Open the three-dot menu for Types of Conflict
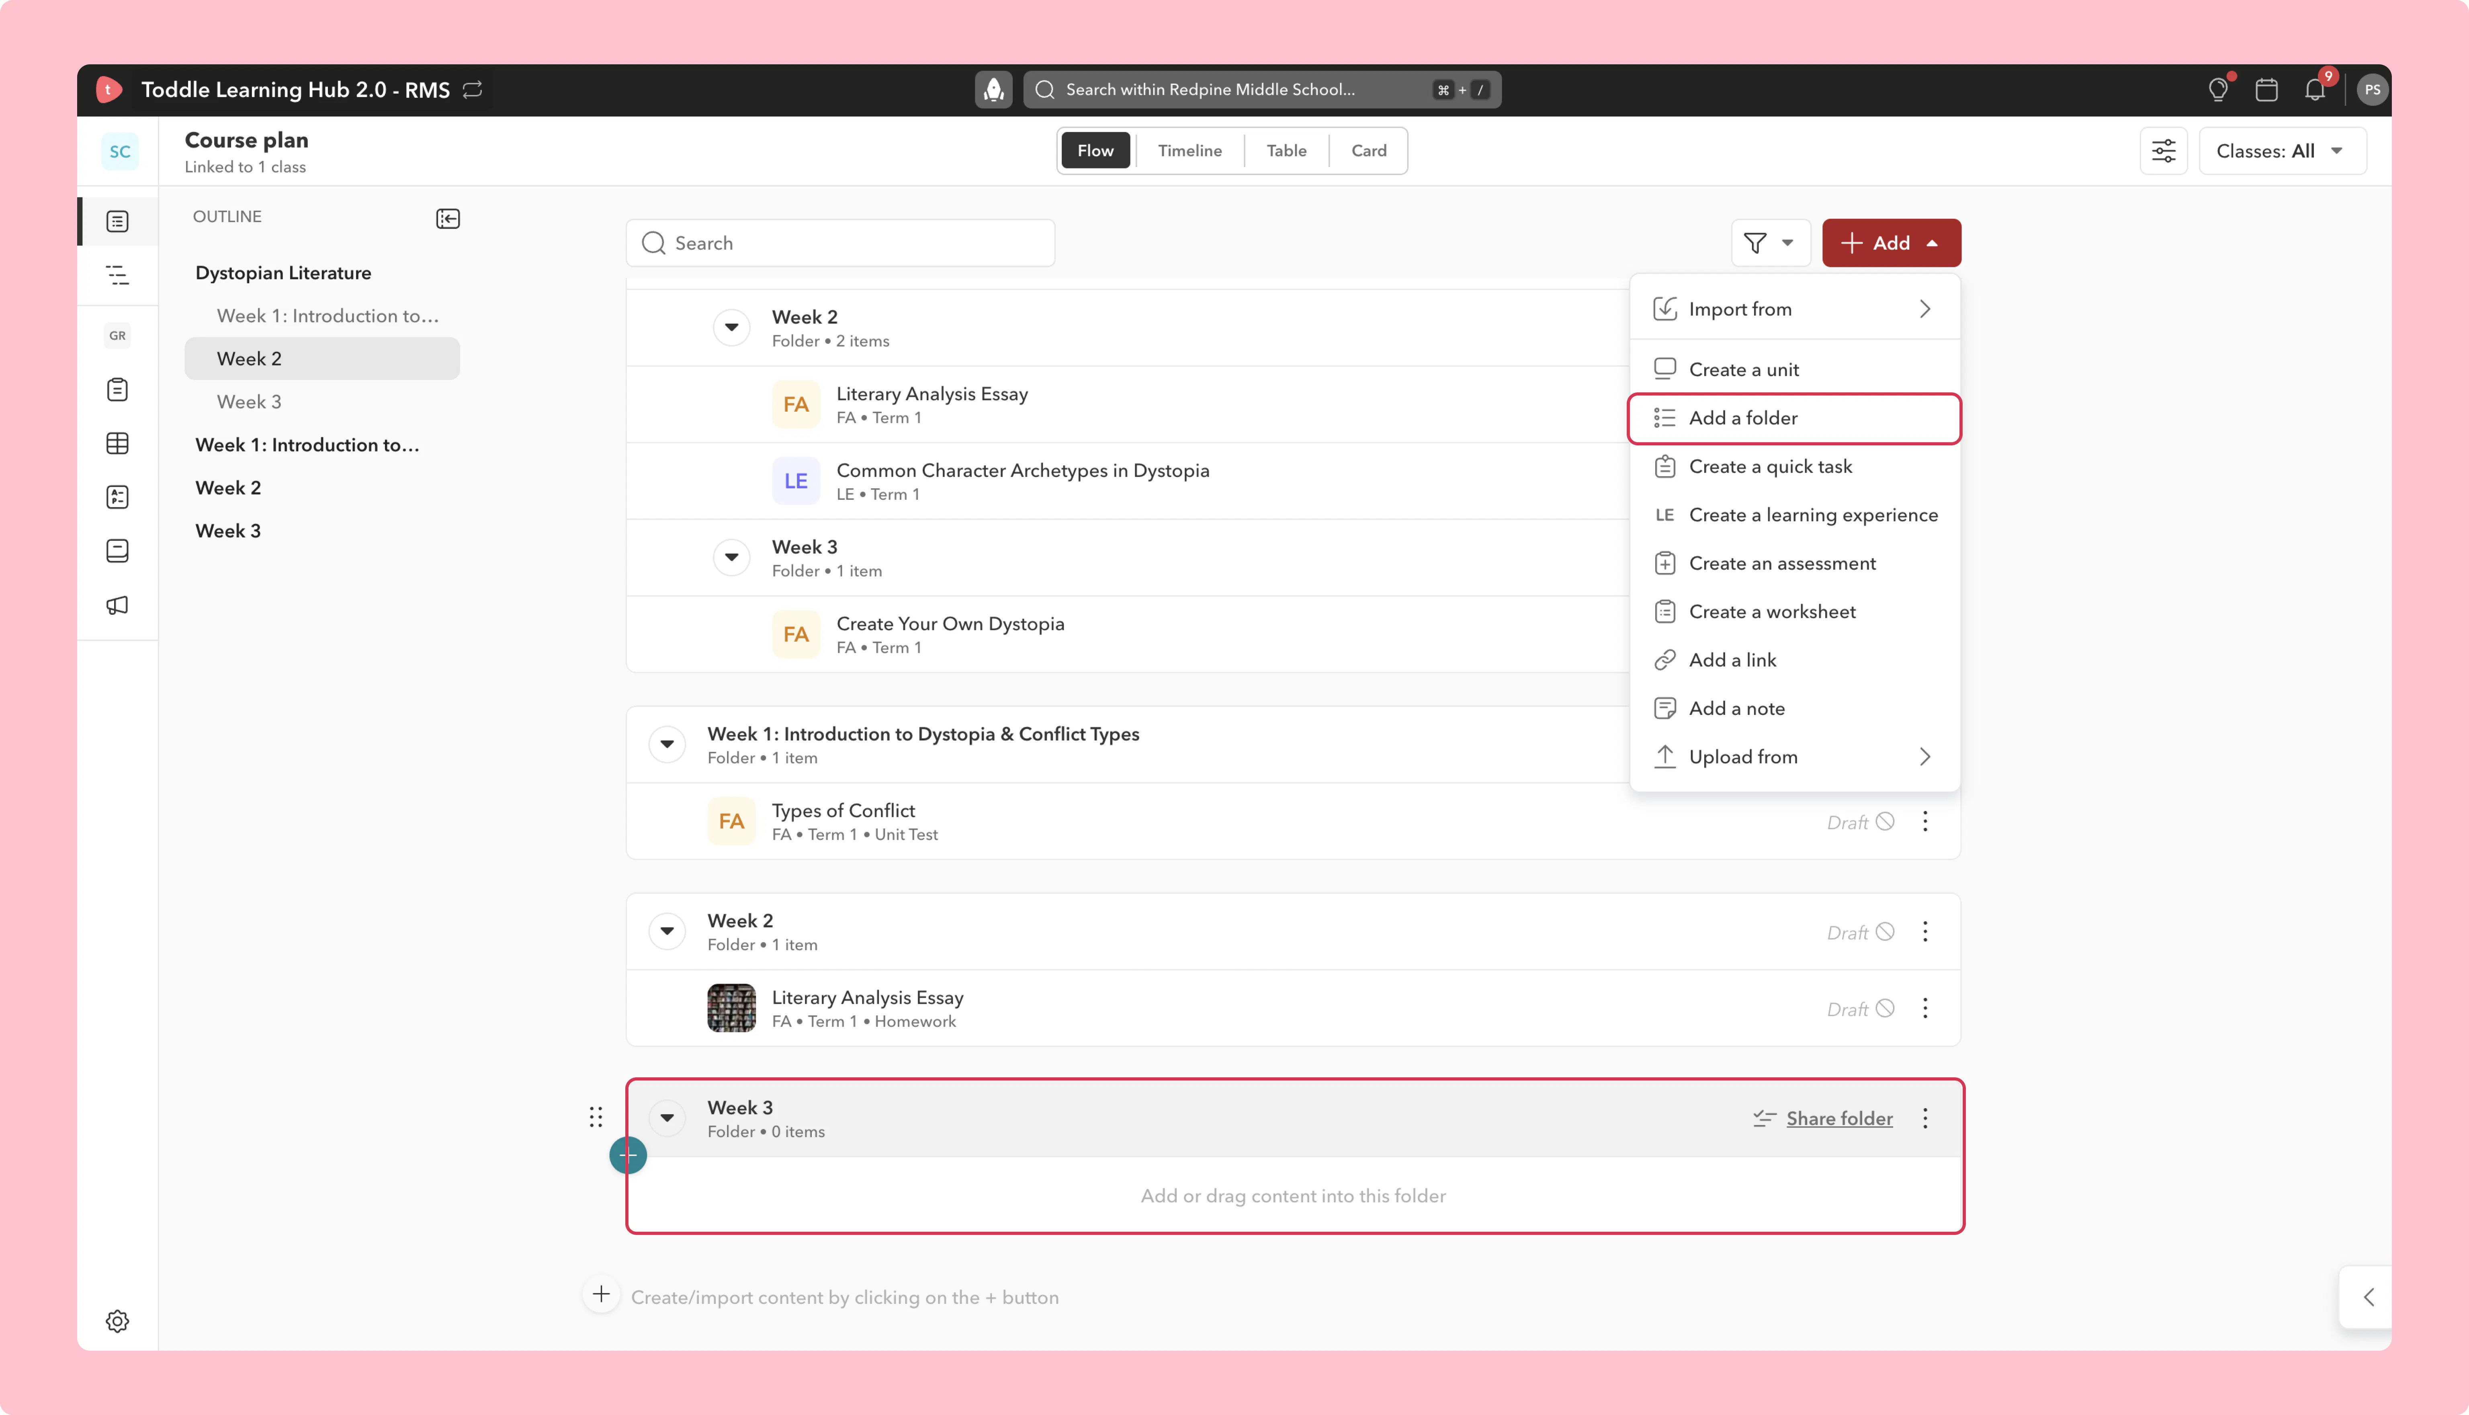 1925,821
